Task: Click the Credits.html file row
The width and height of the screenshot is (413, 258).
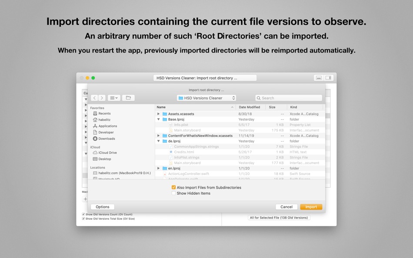Action: 240,152
